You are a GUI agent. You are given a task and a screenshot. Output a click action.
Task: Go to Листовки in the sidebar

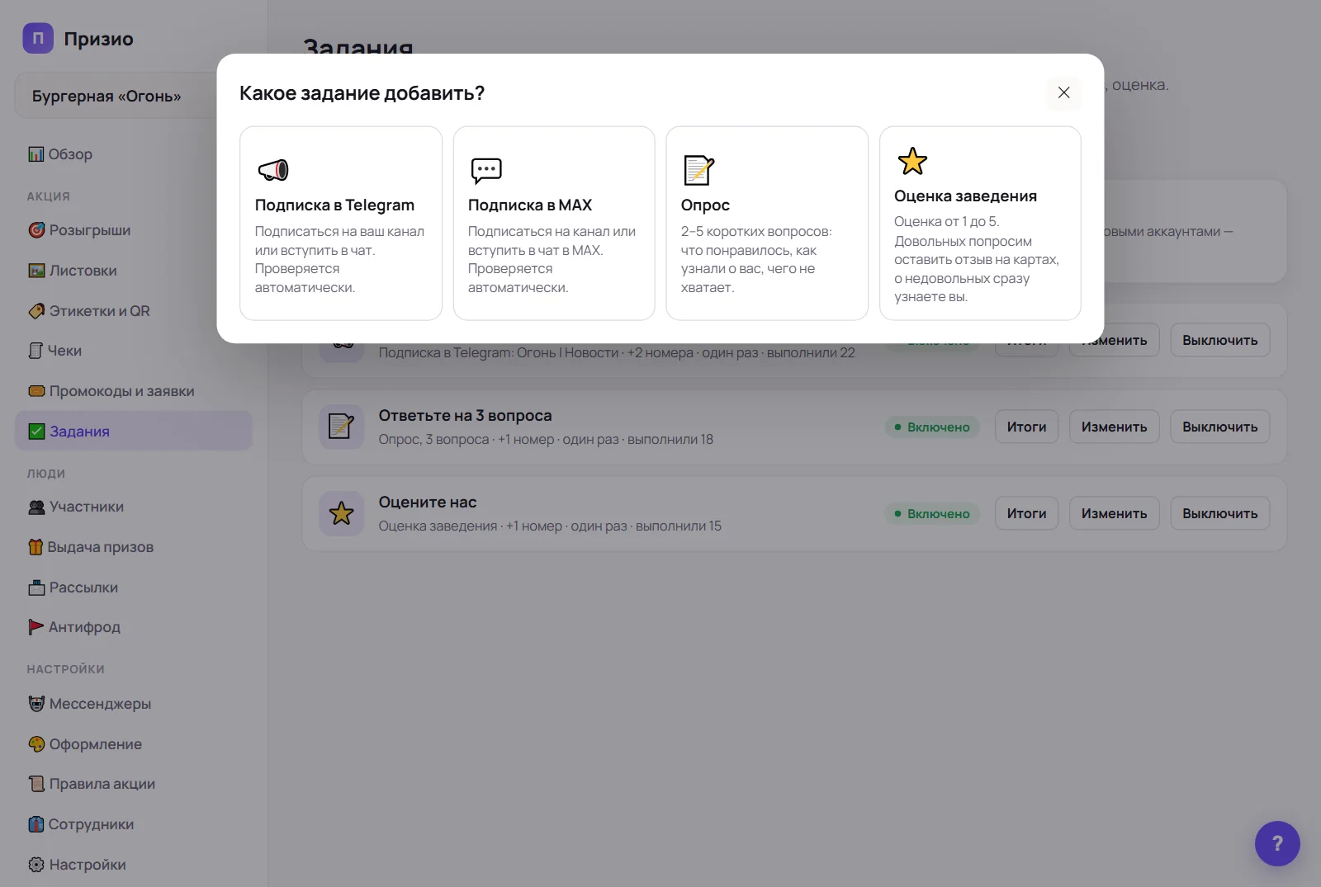(134, 271)
